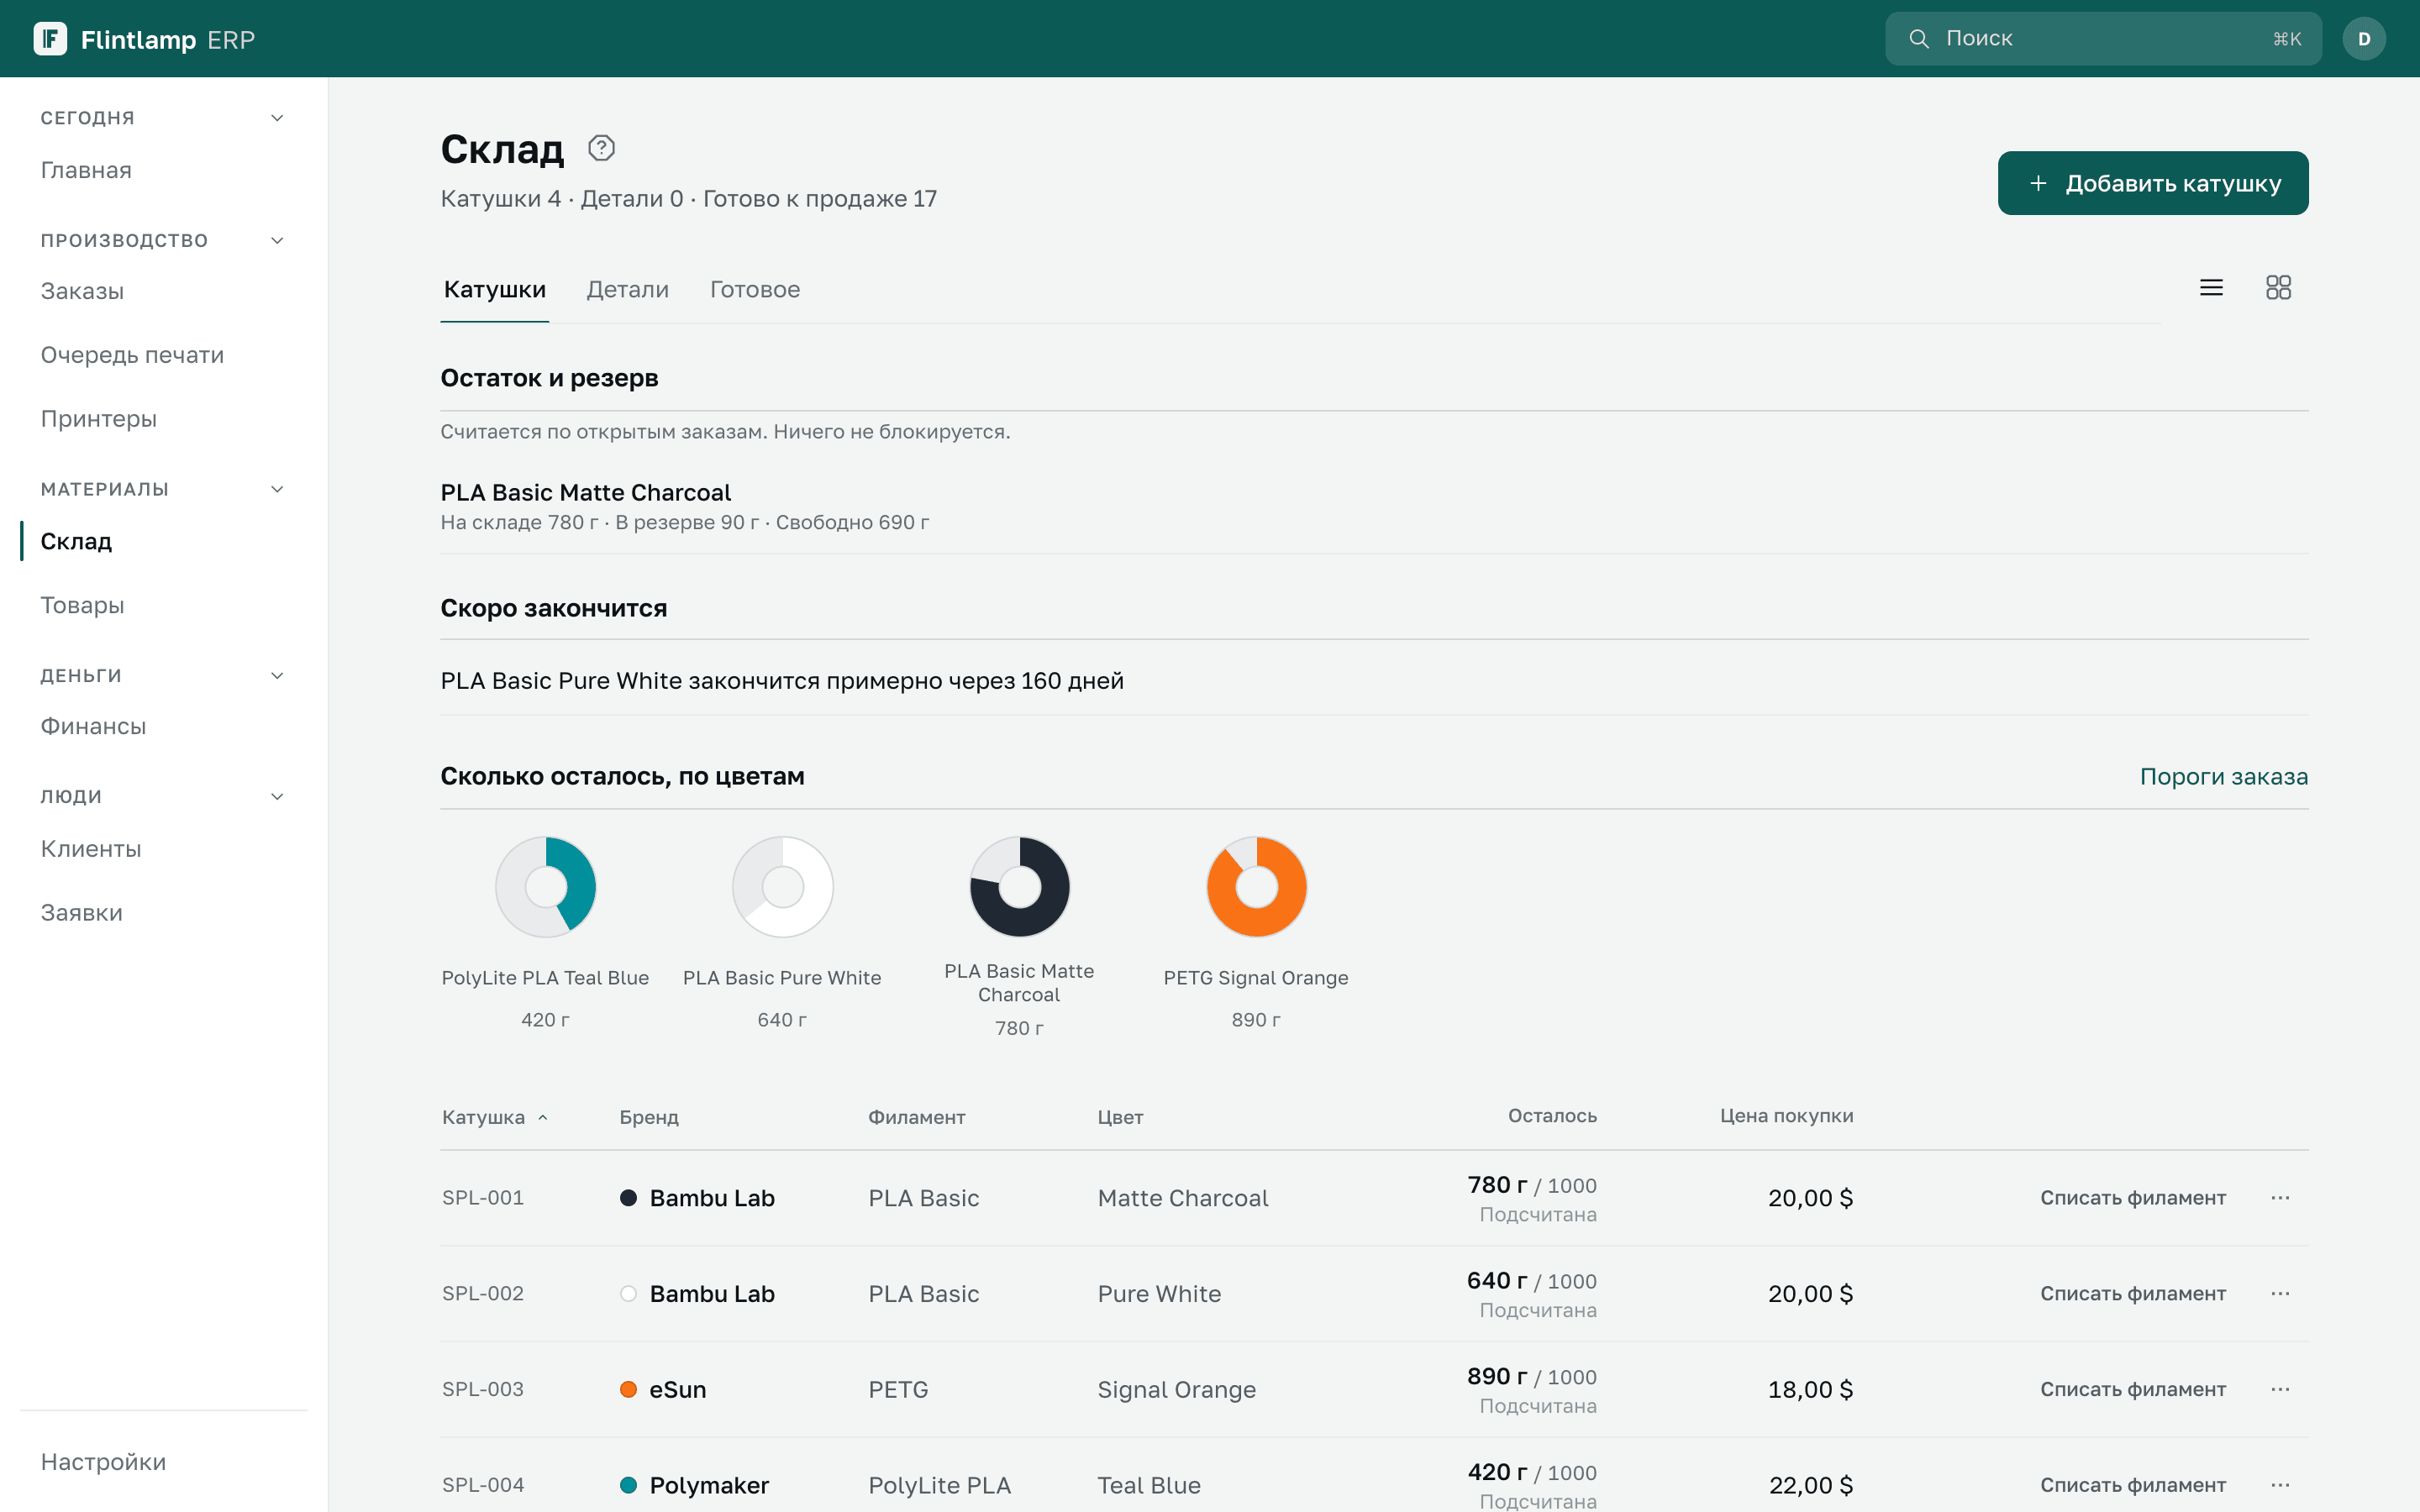Open more options for SPL-001
The width and height of the screenshot is (2420, 1512).
[2280, 1198]
